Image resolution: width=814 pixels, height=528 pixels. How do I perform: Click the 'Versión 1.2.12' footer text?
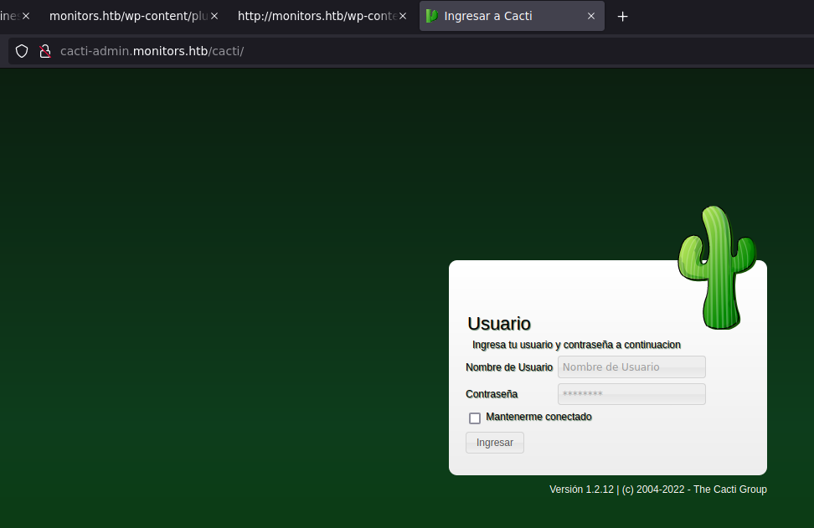coord(581,490)
